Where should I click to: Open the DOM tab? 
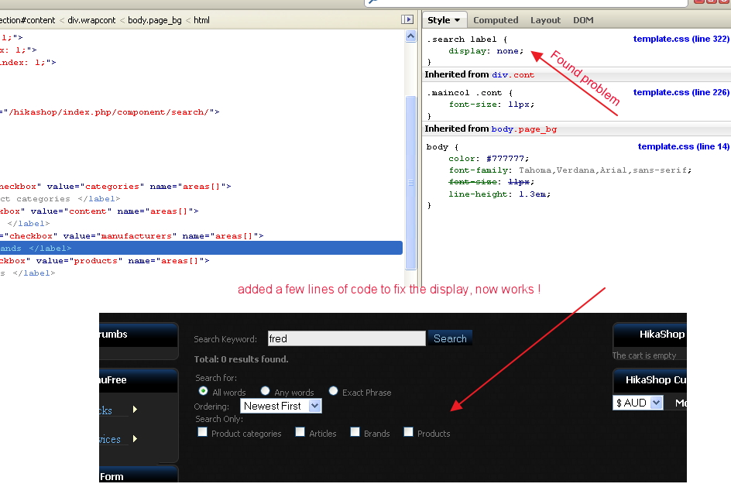tap(583, 20)
